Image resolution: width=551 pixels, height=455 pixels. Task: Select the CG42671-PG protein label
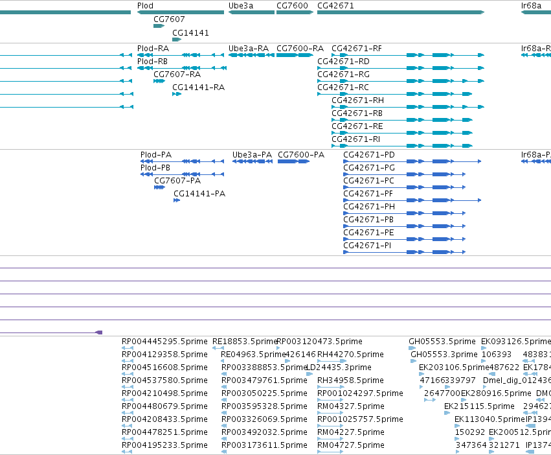(x=369, y=168)
